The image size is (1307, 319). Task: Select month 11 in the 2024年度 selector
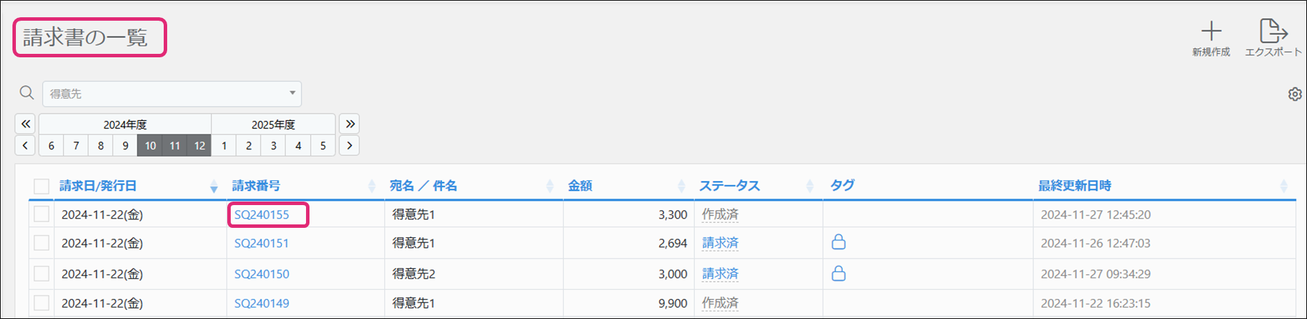(x=175, y=146)
